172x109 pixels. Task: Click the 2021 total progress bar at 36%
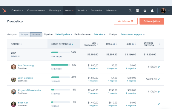coord(61,52)
